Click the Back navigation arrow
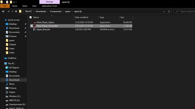The height and width of the screenshot is (109, 195). pyautogui.click(x=3, y=12)
